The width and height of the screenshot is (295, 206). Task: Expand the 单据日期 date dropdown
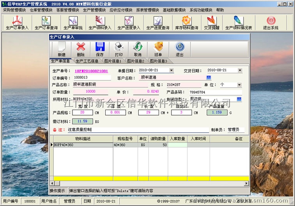click(x=171, y=70)
